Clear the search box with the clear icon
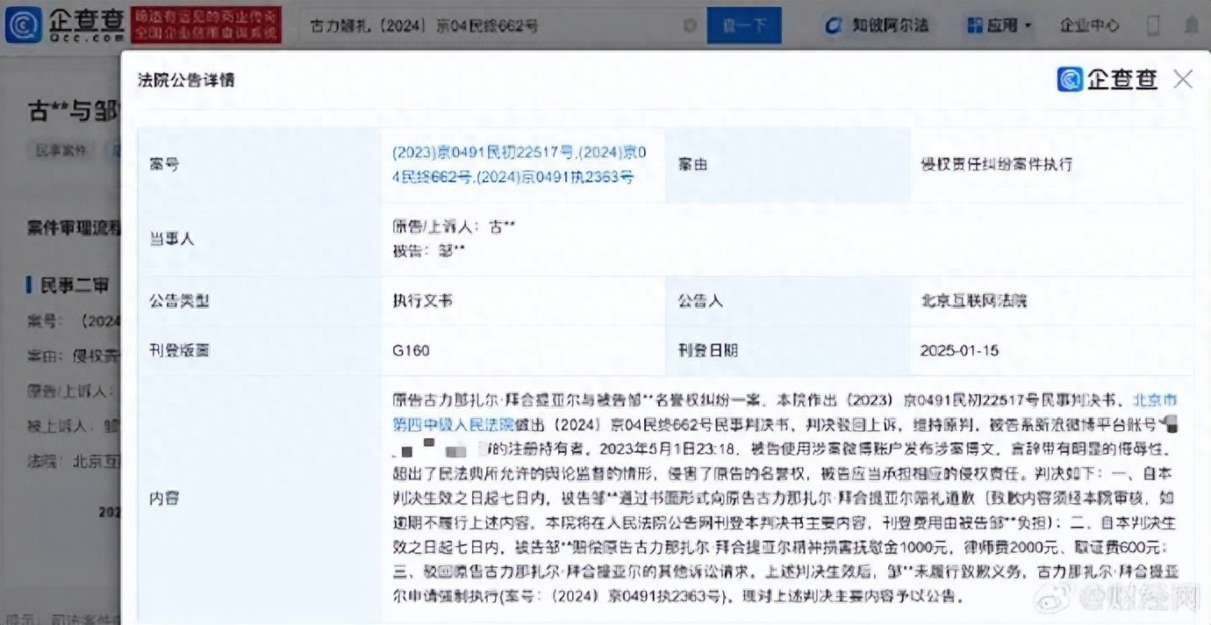The image size is (1211, 625). pyautogui.click(x=690, y=25)
